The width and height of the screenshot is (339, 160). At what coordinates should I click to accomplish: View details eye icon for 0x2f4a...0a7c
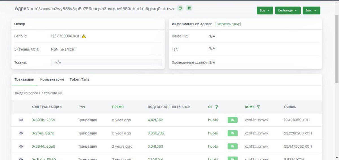[x=21, y=133]
